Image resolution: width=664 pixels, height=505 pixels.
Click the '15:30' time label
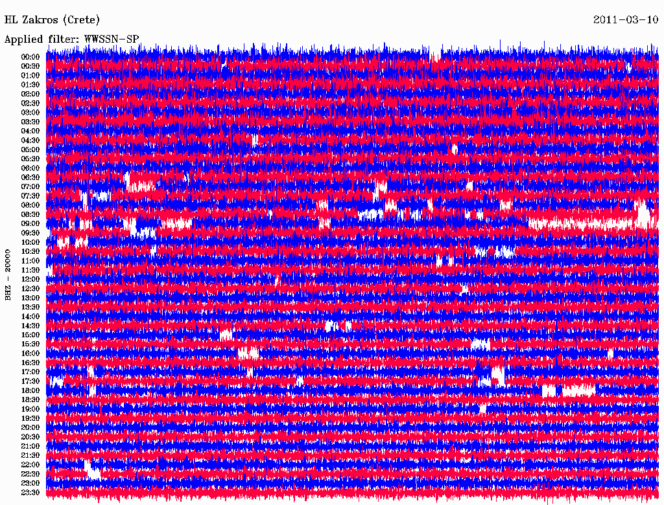click(30, 344)
